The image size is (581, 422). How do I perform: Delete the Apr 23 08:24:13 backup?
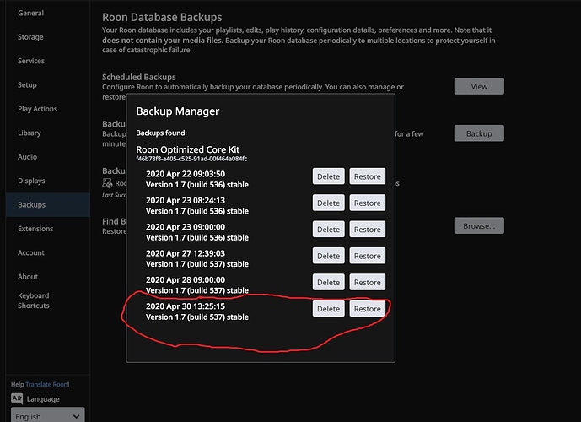pyautogui.click(x=328, y=203)
